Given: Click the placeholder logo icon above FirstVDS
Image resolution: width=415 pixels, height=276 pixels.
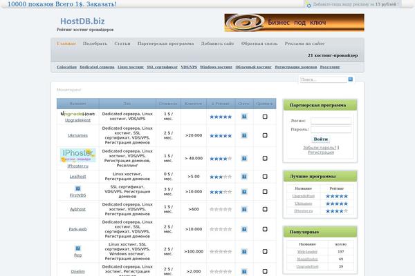Looking at the screenshot, I should [77, 188].
